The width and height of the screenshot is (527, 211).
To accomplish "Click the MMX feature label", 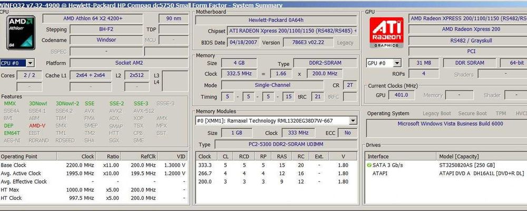I will (x=9, y=104).
